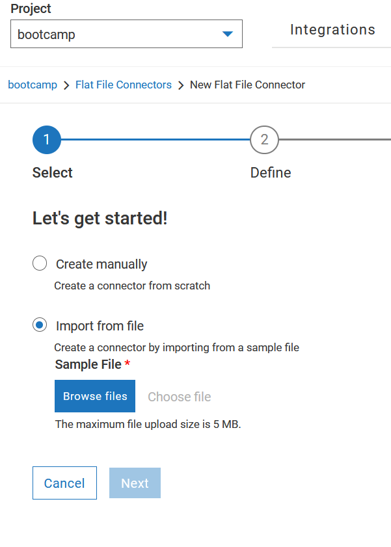Navigate to the bootcamp breadcrumb link
The width and height of the screenshot is (391, 547).
coord(33,85)
